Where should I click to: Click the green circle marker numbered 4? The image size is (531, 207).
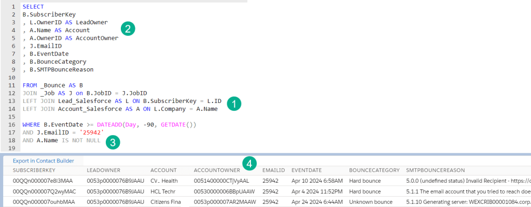pyautogui.click(x=250, y=164)
